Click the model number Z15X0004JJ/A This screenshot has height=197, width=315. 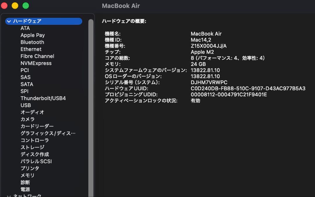tap(209, 46)
